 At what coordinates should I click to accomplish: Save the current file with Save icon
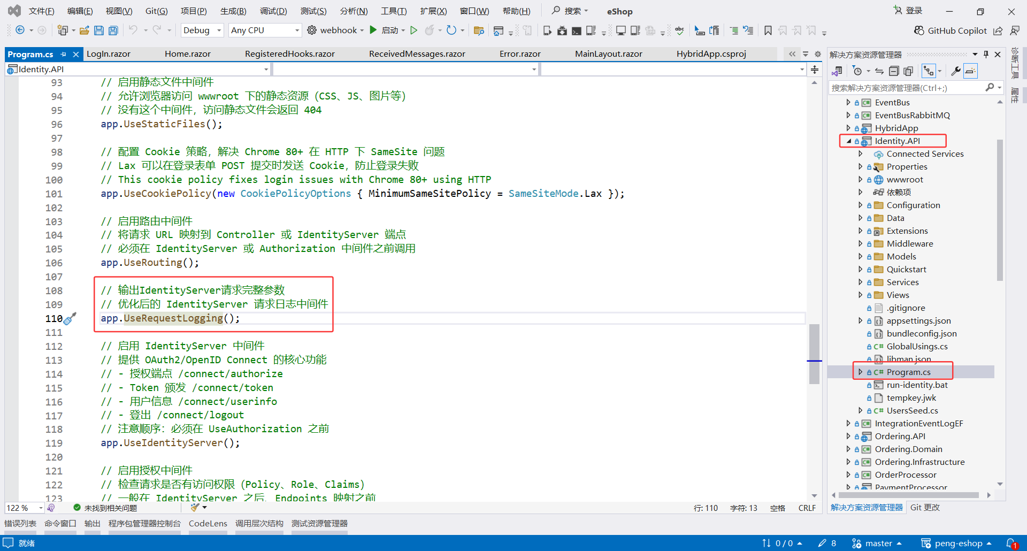99,30
